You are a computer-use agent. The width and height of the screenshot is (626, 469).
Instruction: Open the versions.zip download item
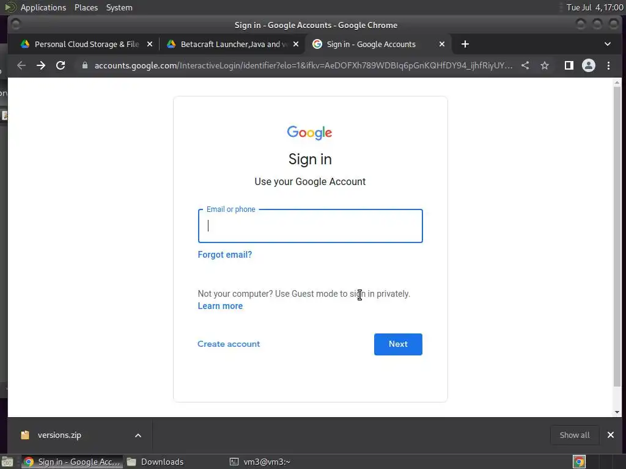pos(59,435)
